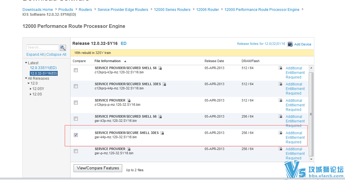Sort by File Information column arrow
Screen dimensions: 345x180
(x=125, y=62)
